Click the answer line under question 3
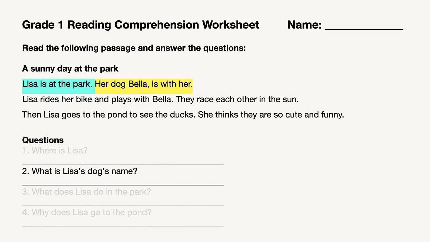The image size is (430, 242). click(123, 205)
